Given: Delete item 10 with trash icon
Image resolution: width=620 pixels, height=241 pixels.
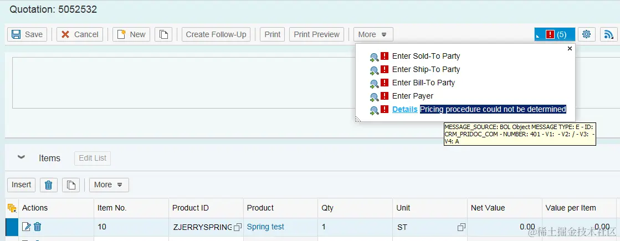Looking at the screenshot, I should 37,227.
